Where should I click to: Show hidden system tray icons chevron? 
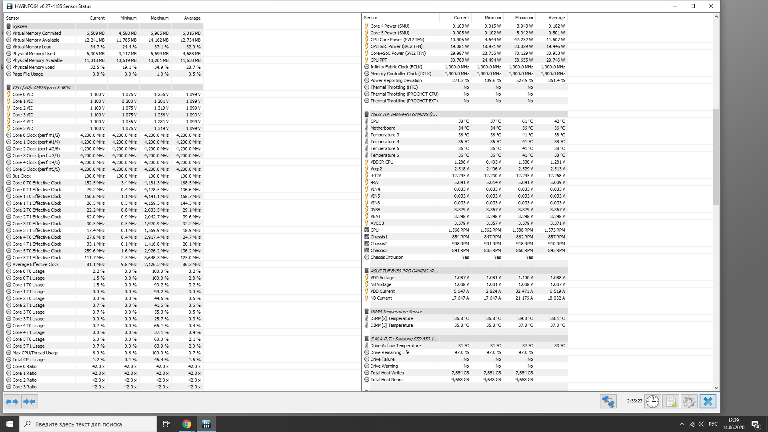click(682, 424)
